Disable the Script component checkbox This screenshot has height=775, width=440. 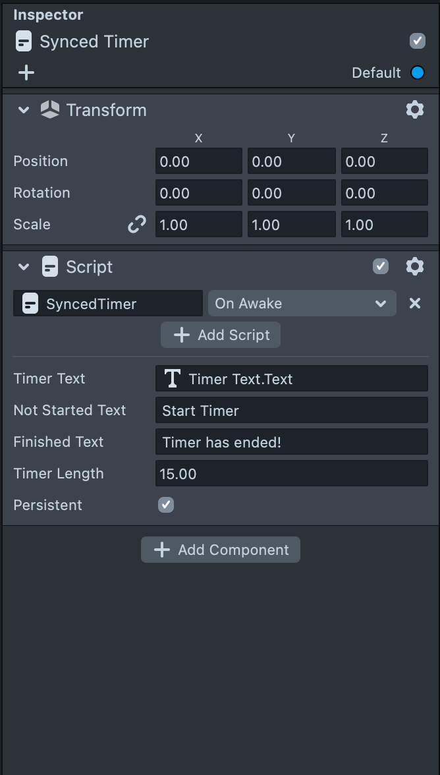[x=381, y=266]
